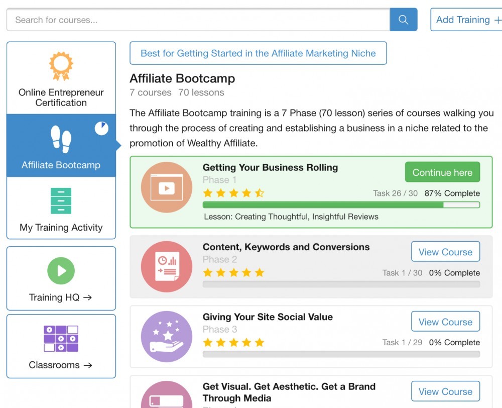The width and height of the screenshot is (502, 408).
Task: Click the Affiliate Bootcamp main heading
Action: 182,78
